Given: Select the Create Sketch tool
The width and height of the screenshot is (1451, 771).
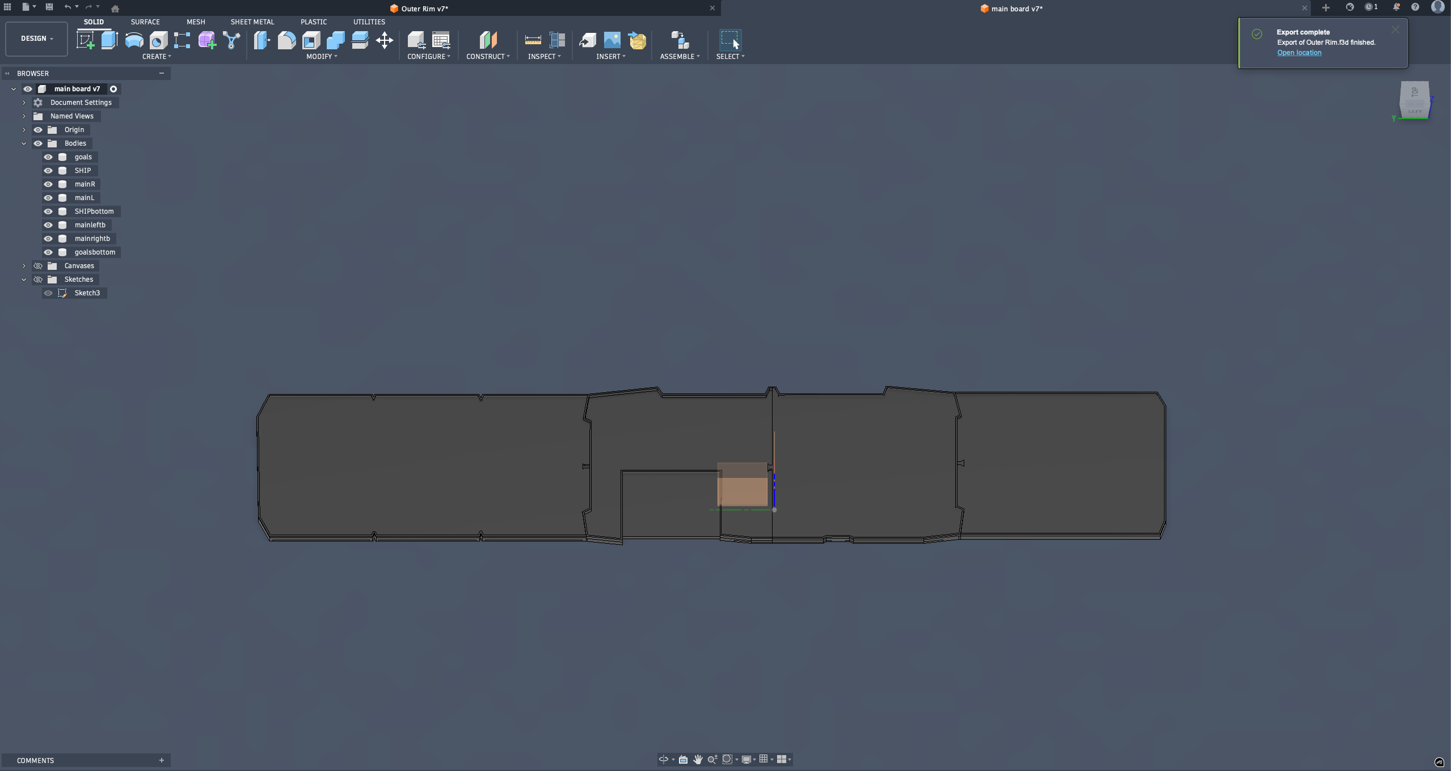Looking at the screenshot, I should (86, 40).
